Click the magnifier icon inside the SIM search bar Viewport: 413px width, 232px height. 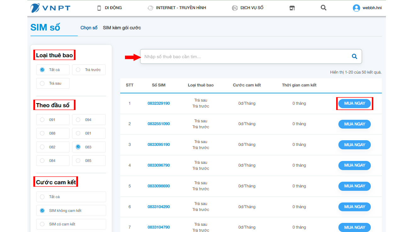pos(354,56)
